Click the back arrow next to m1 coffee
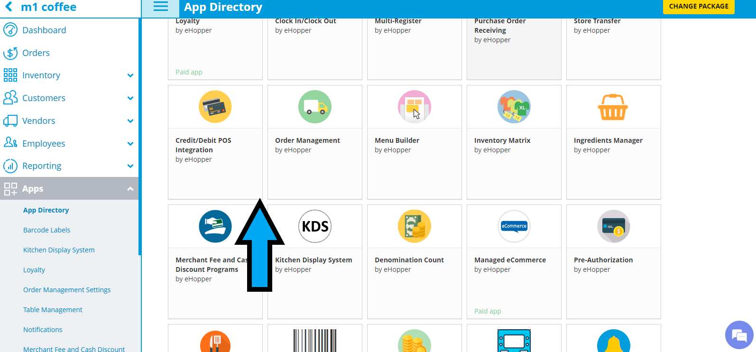The width and height of the screenshot is (756, 352). [x=9, y=7]
